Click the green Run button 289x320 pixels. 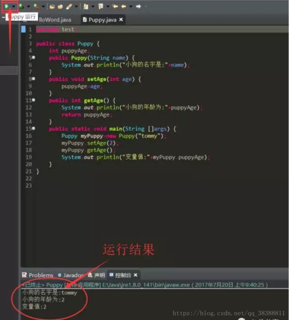pyautogui.click(x=6, y=6)
